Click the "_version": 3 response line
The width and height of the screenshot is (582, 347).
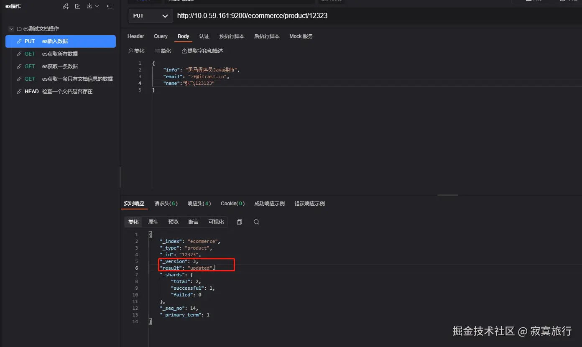pyautogui.click(x=179, y=261)
